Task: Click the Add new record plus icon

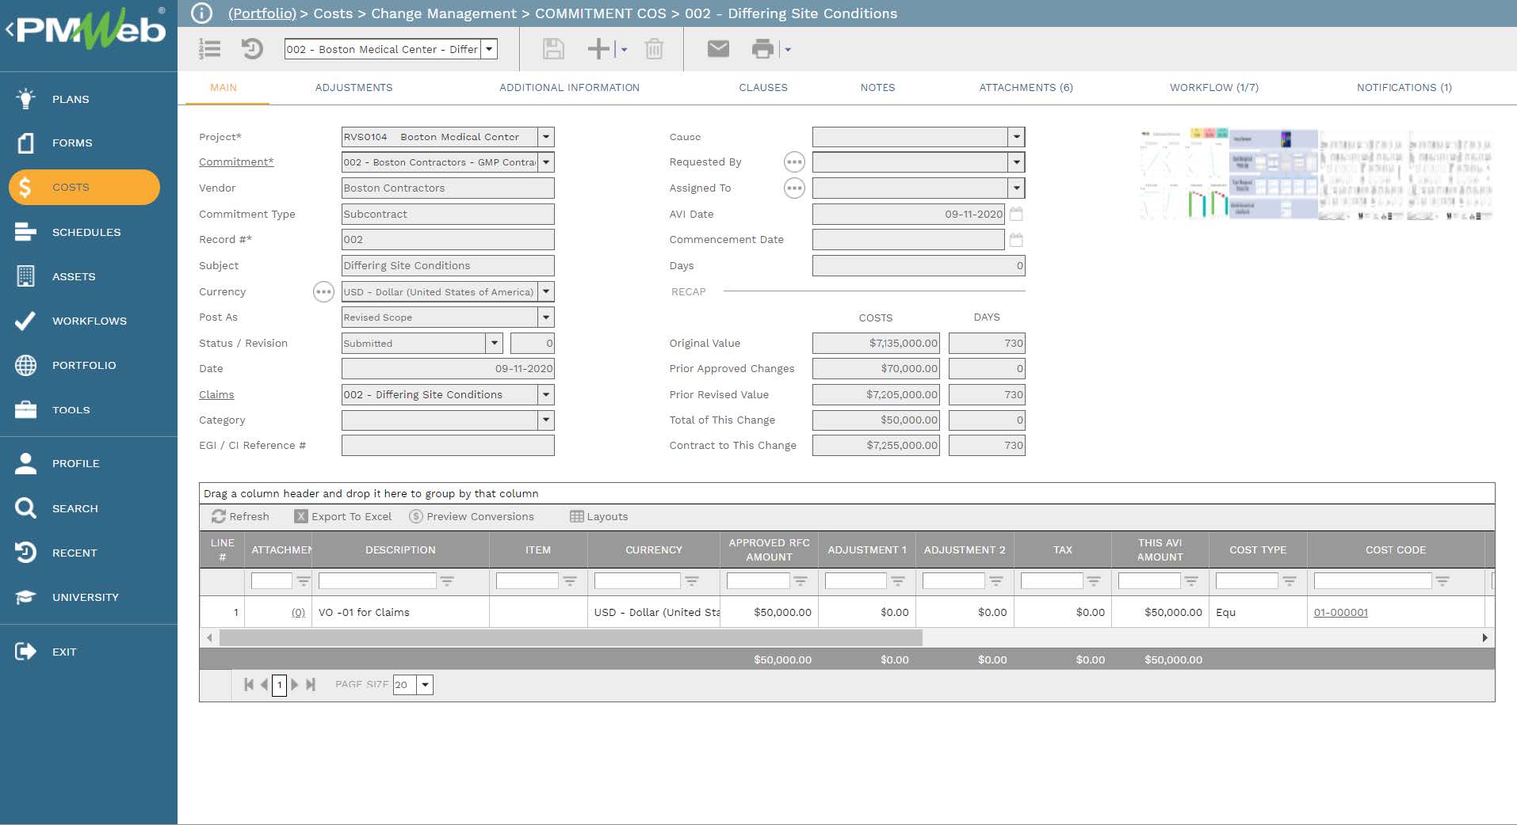Action: click(598, 49)
